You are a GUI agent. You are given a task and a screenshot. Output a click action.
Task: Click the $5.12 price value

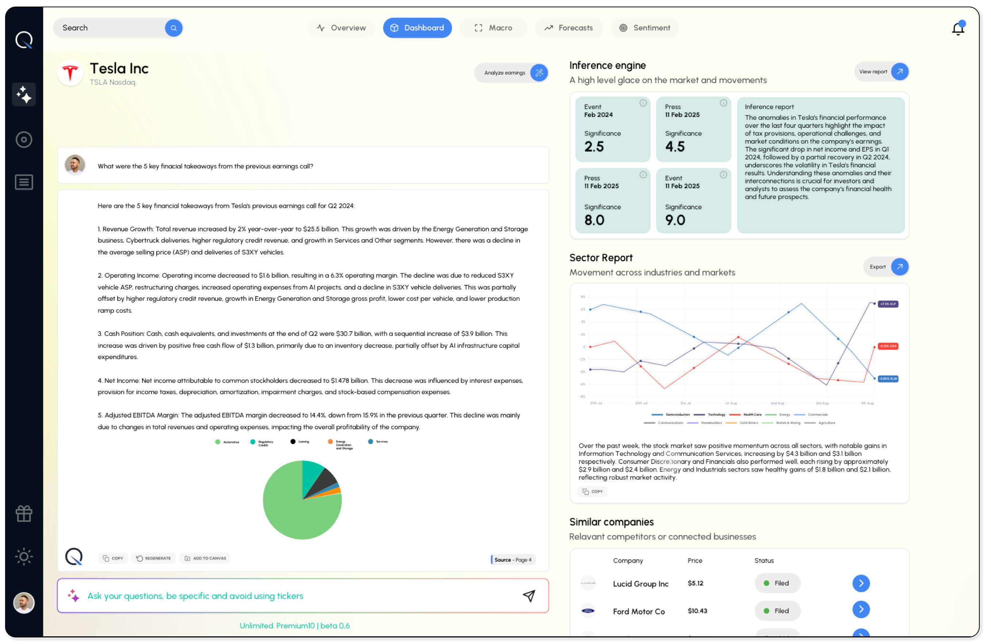pyautogui.click(x=696, y=584)
